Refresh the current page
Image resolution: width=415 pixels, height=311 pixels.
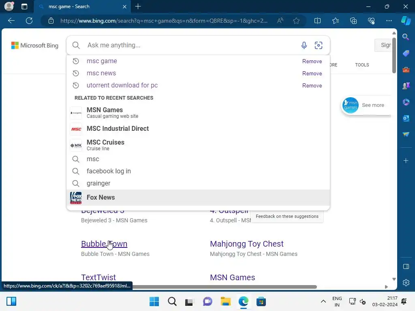(x=29, y=21)
